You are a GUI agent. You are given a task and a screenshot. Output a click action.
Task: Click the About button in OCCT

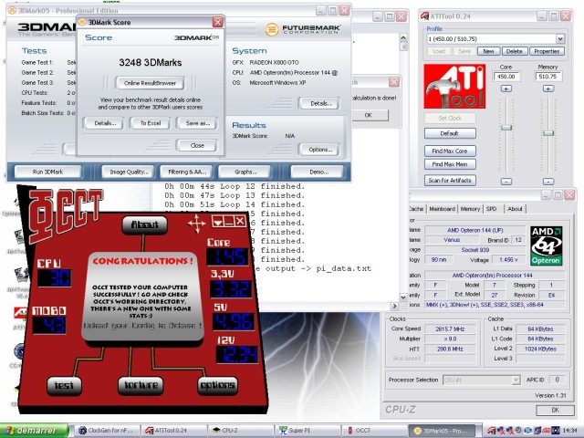tap(144, 225)
